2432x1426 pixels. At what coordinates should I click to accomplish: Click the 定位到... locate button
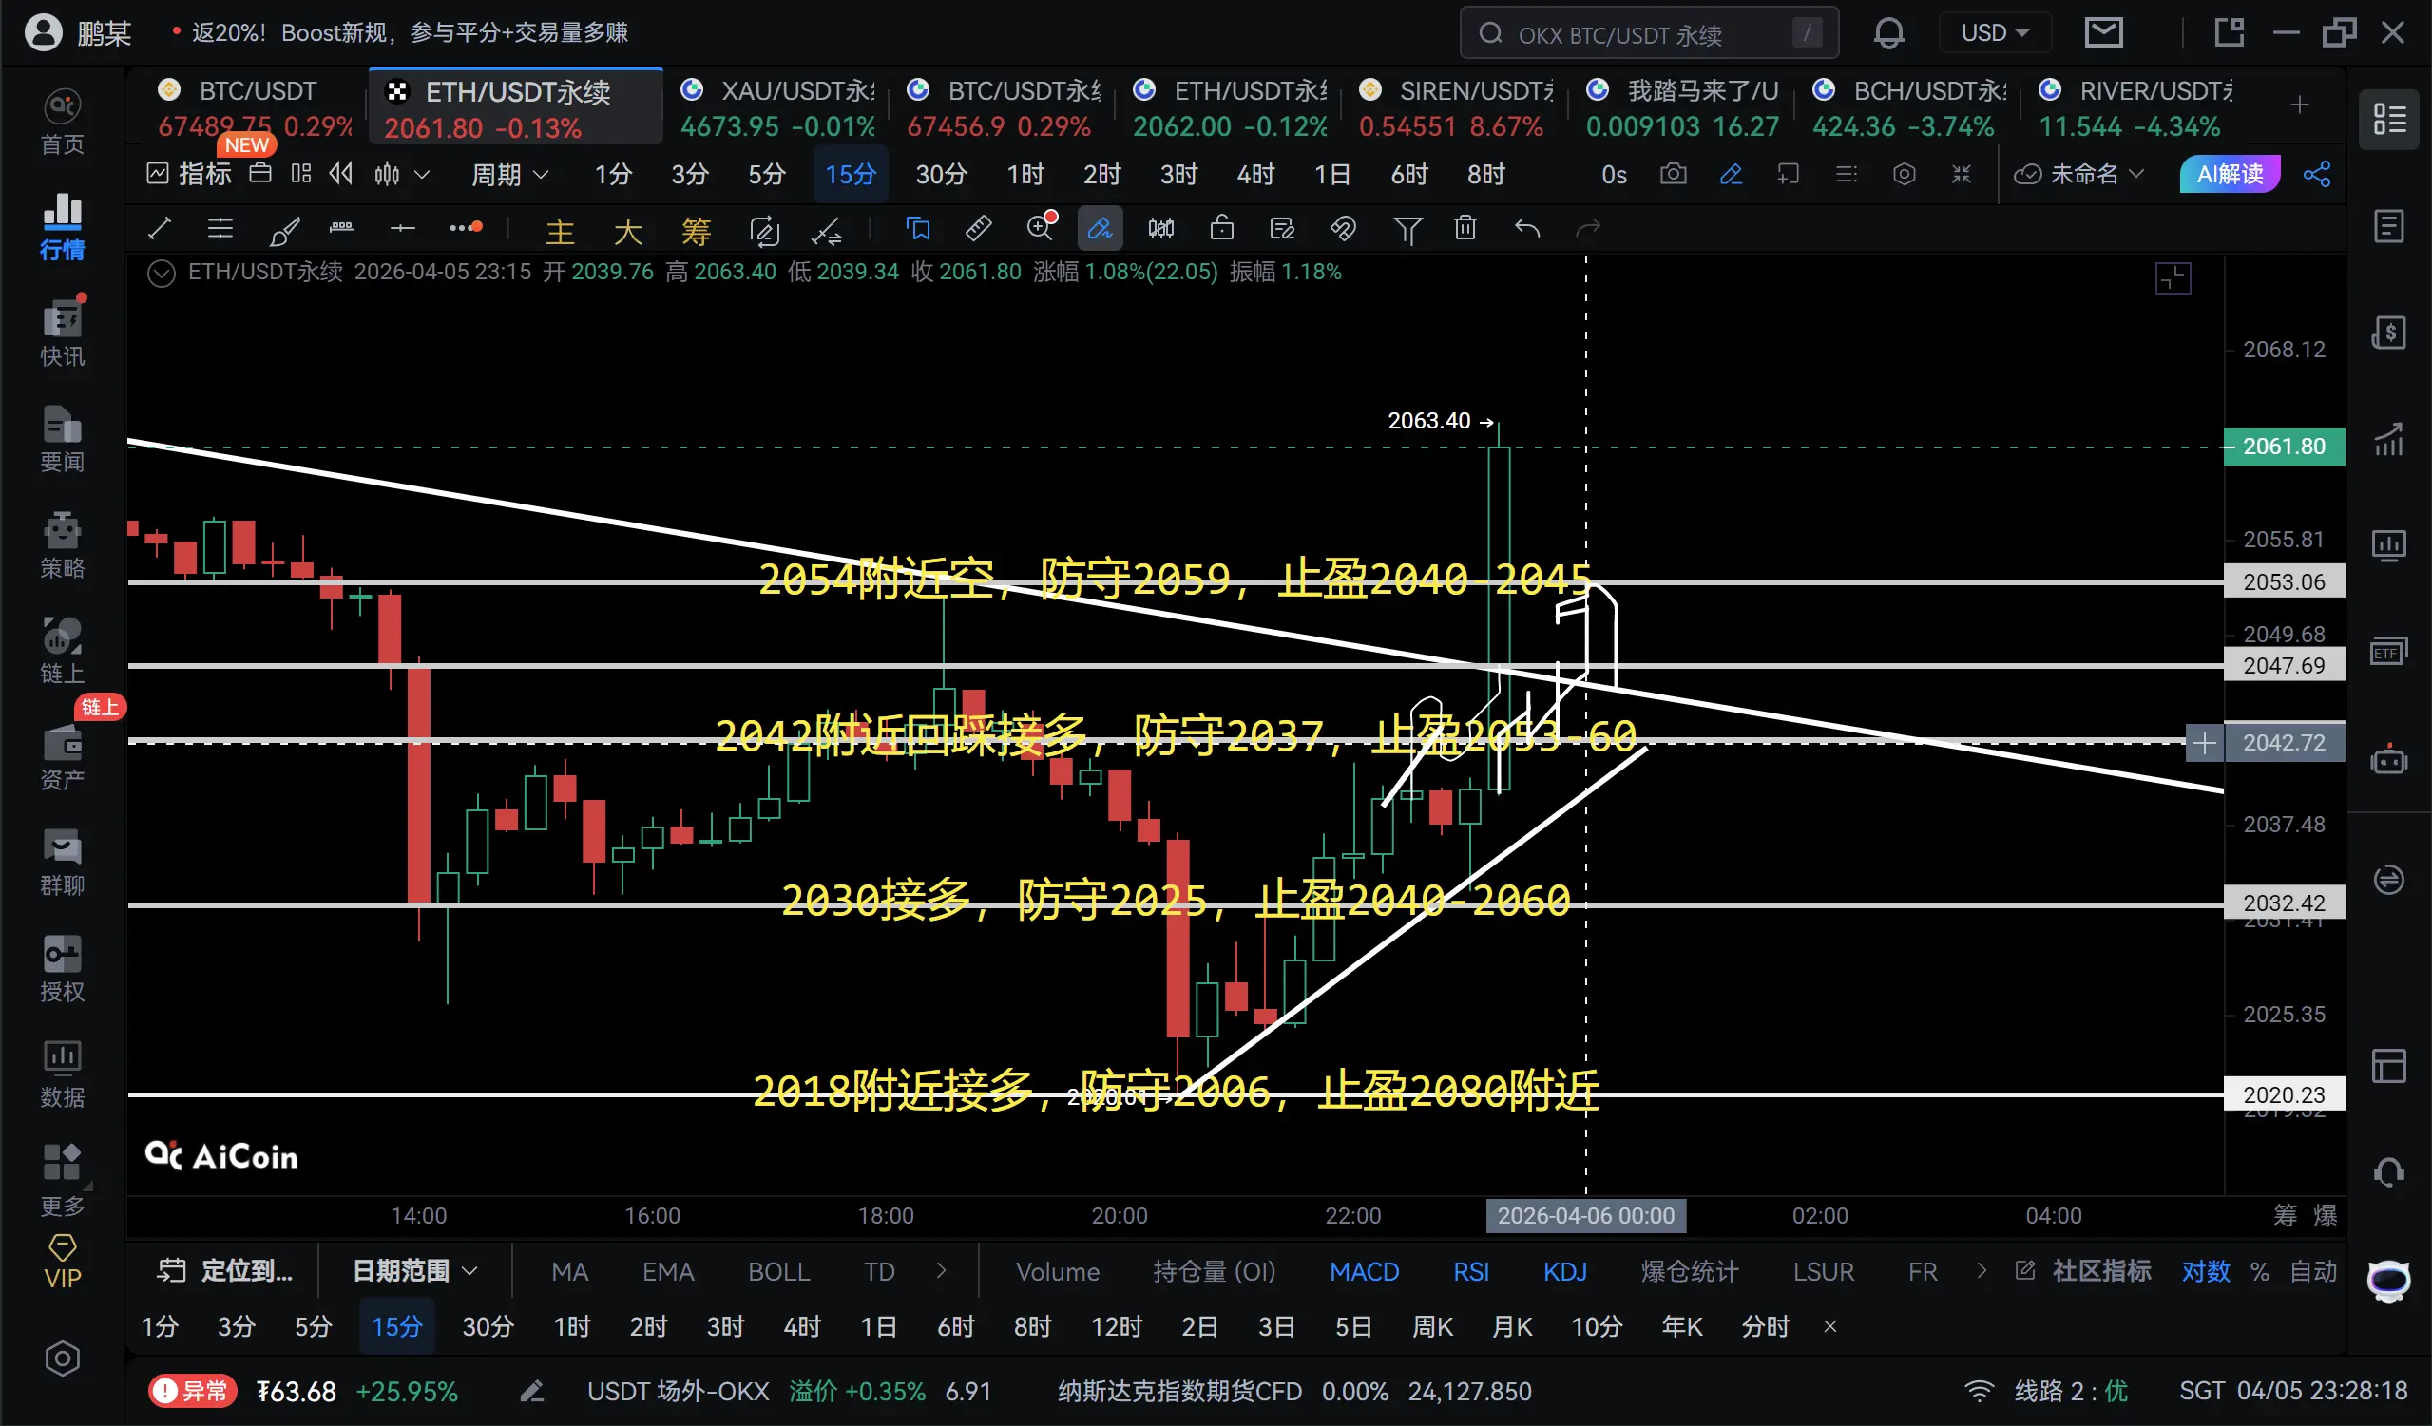pos(226,1272)
